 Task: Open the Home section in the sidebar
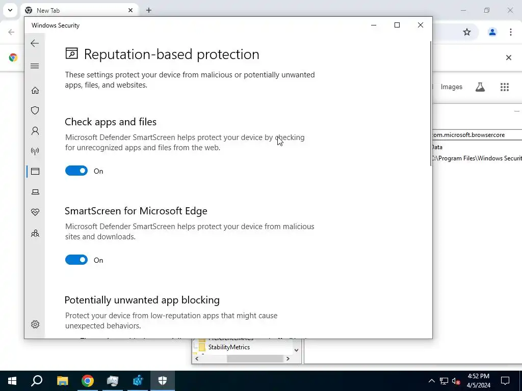[35, 91]
